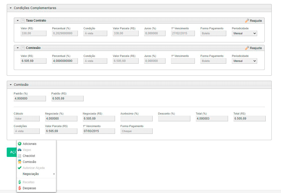Click the Padrão (%) input field
Screen dimensions: 281x193
coord(30,99)
